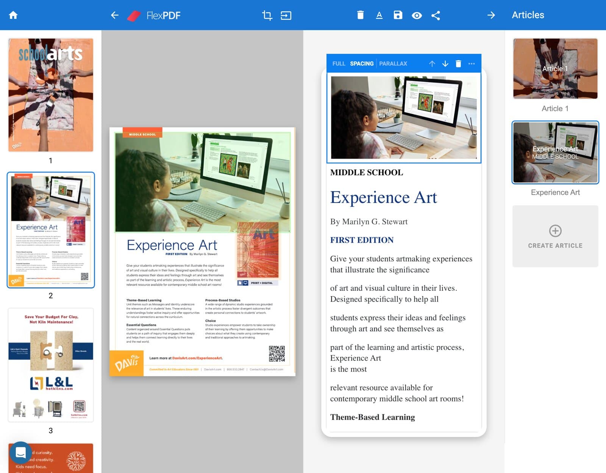
Task: Delete using the top toolbar trash icon
Action: pos(360,15)
